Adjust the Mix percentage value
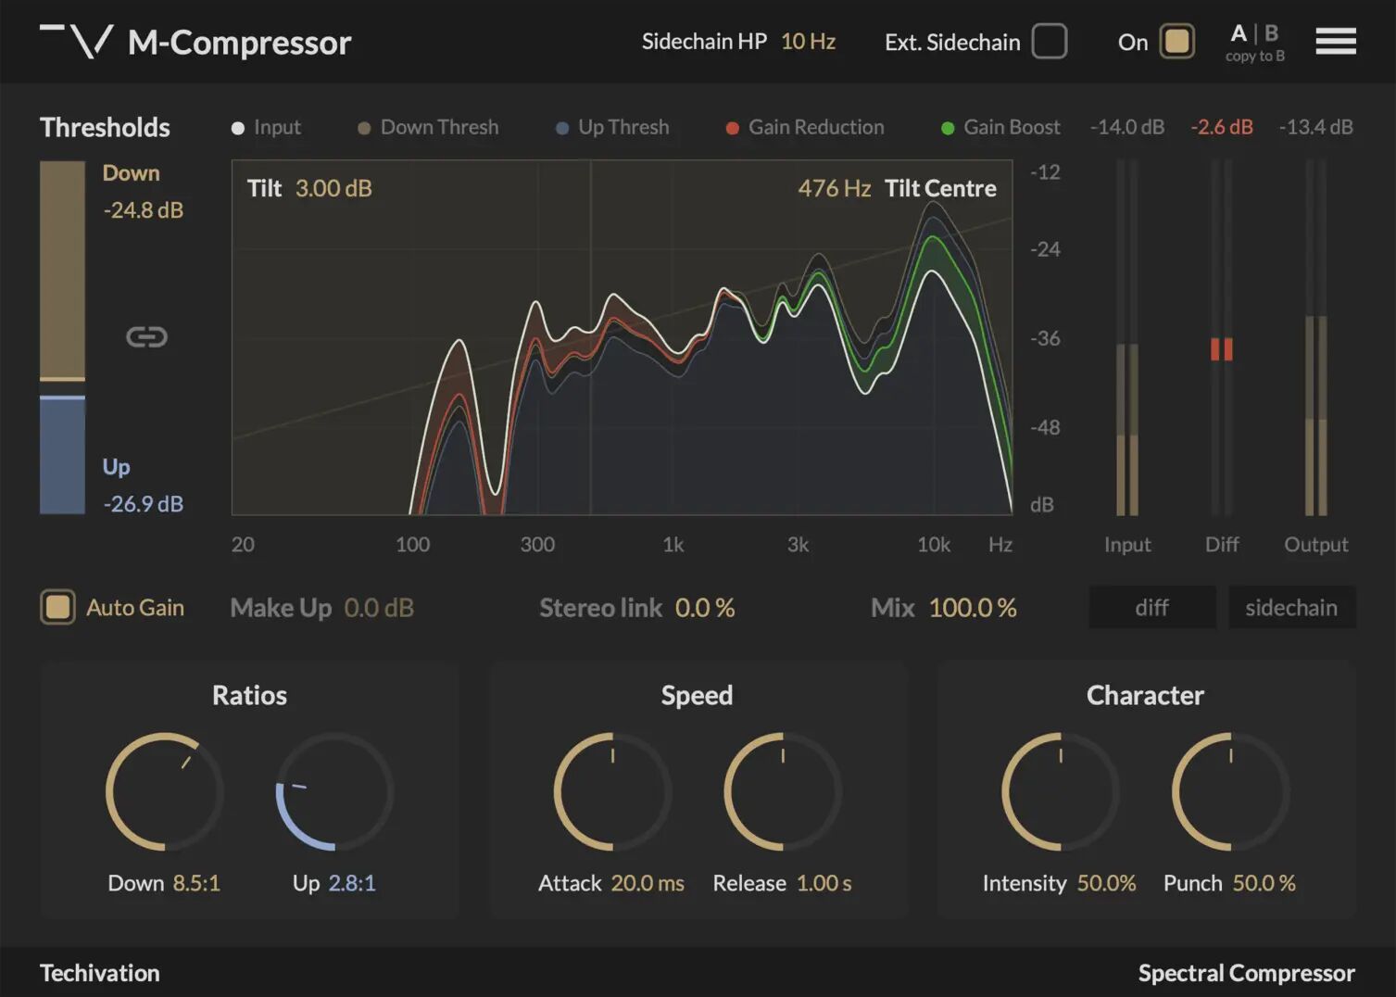The image size is (1396, 997). (x=972, y=607)
